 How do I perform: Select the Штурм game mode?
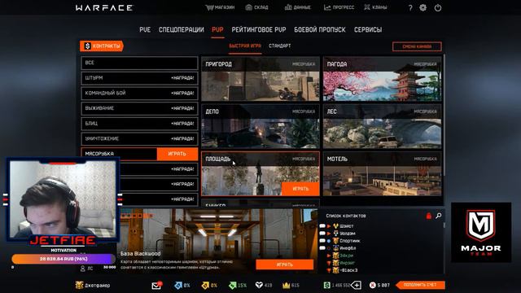pyautogui.click(x=139, y=78)
